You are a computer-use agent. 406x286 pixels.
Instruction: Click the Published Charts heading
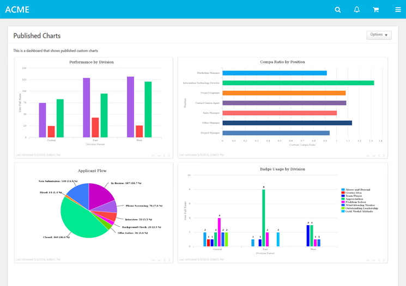tap(37, 36)
